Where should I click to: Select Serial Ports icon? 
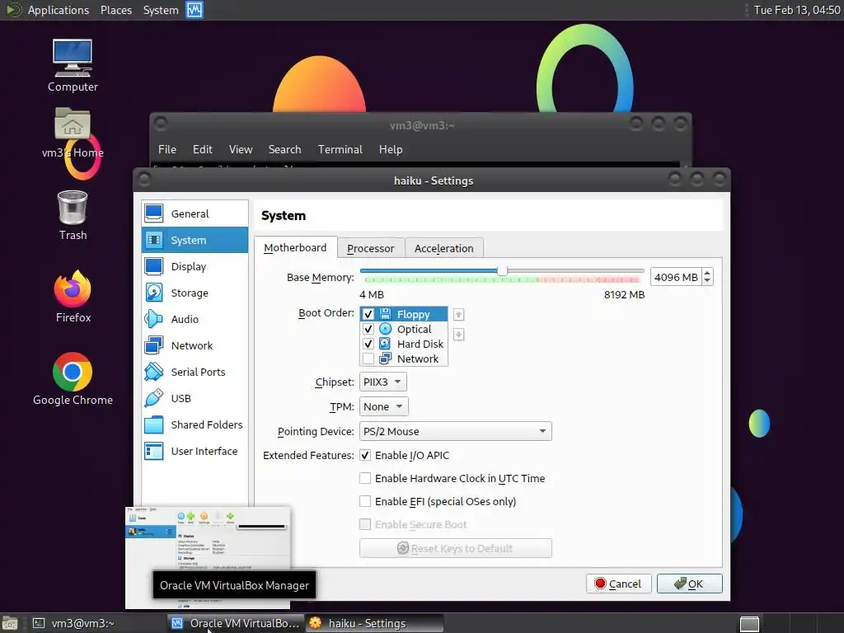point(154,372)
